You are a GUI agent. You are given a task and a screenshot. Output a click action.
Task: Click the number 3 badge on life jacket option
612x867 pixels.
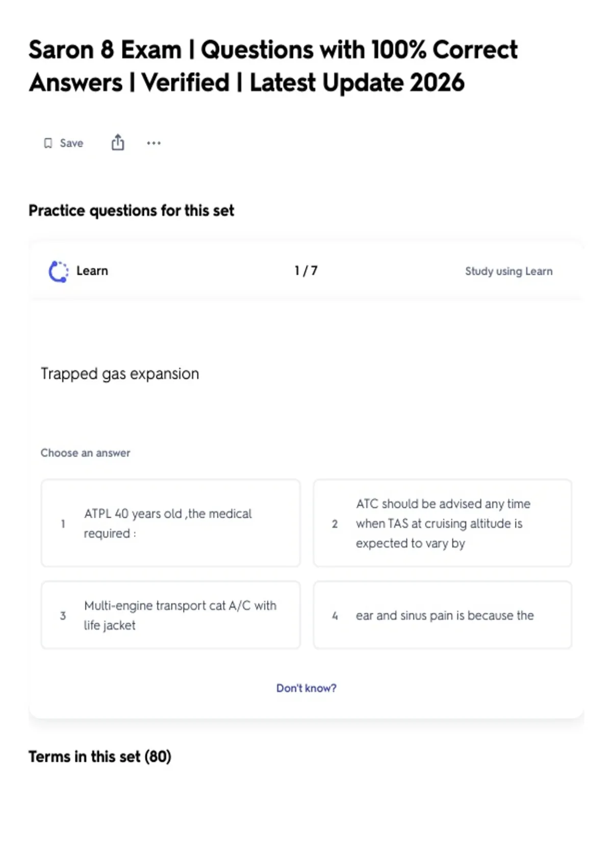tap(63, 616)
